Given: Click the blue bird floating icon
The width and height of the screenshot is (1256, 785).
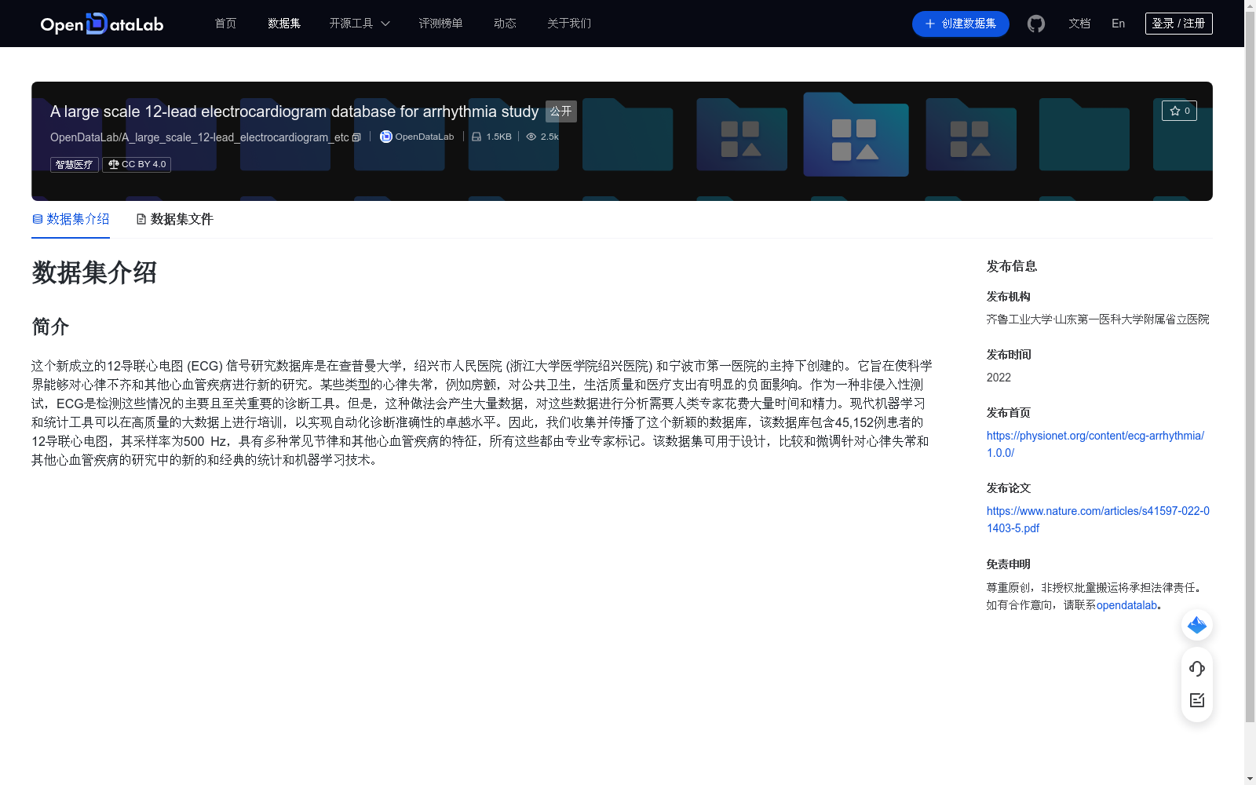Looking at the screenshot, I should pos(1197,625).
